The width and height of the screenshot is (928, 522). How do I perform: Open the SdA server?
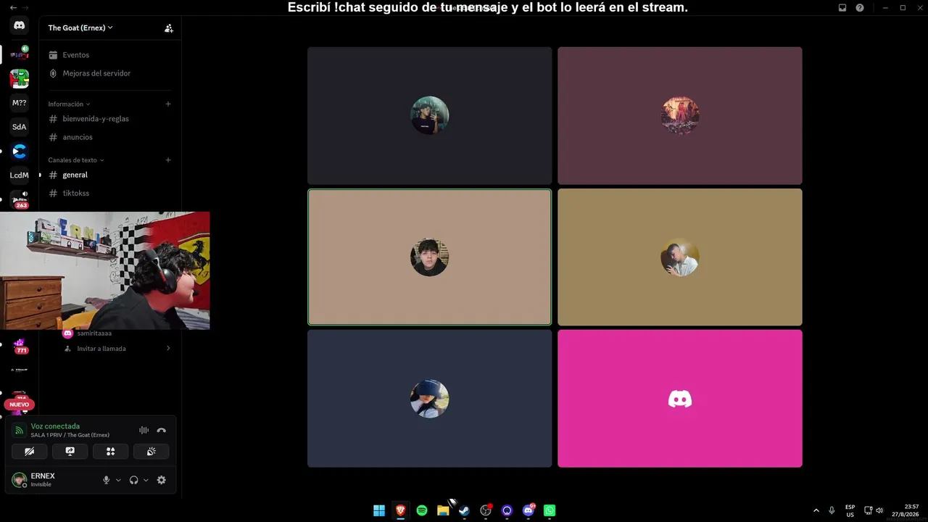point(20,127)
